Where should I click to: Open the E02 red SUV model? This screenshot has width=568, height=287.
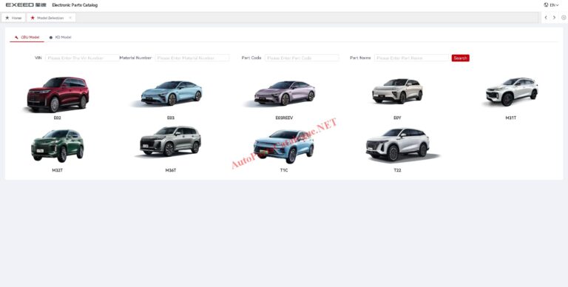(57, 94)
